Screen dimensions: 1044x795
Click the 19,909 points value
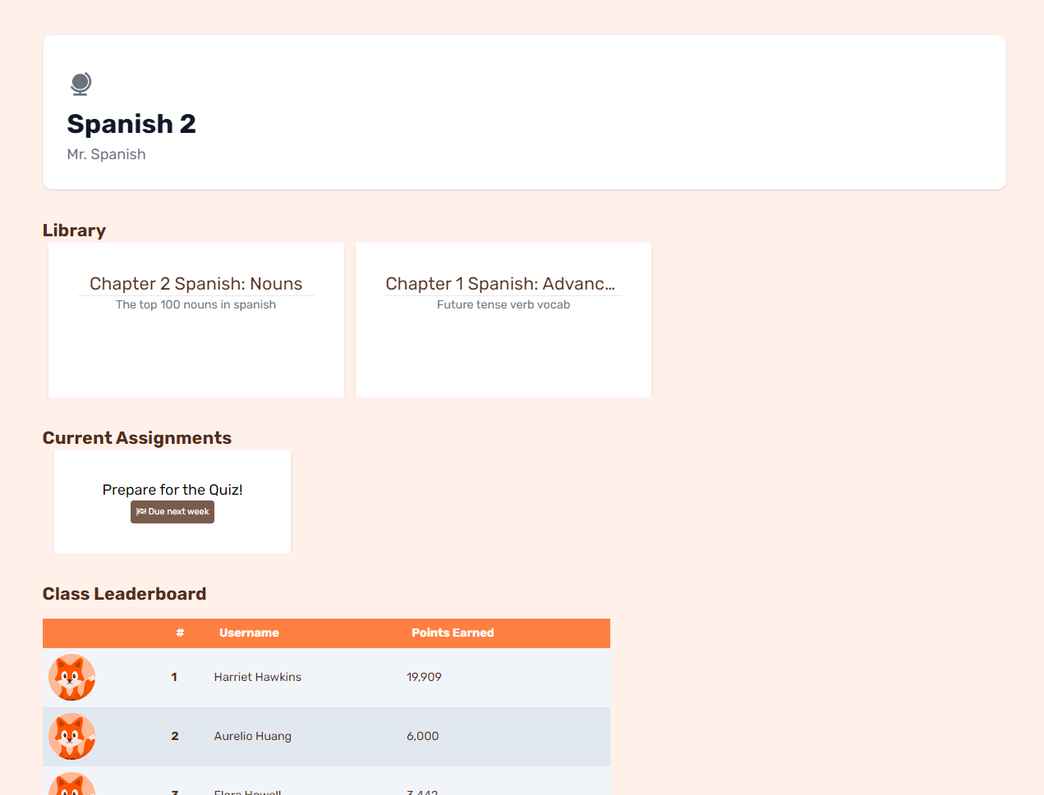424,677
